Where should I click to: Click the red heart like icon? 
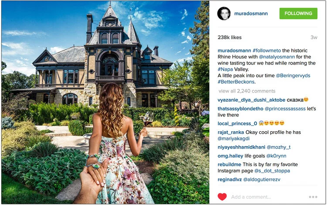[x=222, y=197]
